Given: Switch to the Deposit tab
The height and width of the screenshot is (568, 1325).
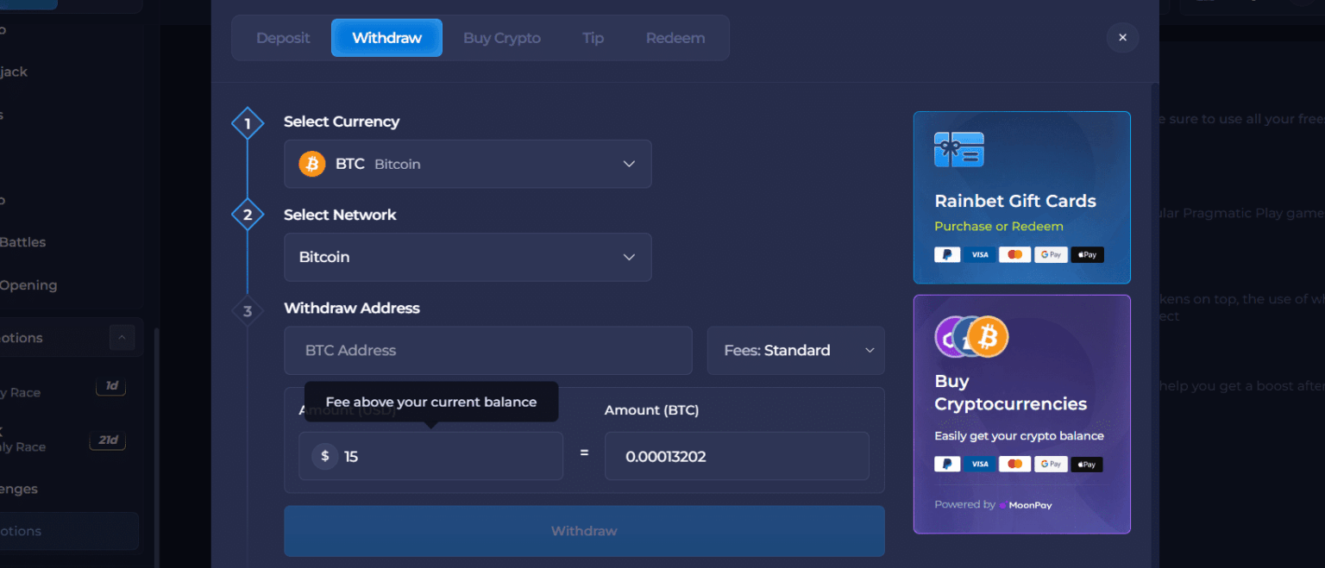Looking at the screenshot, I should tap(282, 37).
